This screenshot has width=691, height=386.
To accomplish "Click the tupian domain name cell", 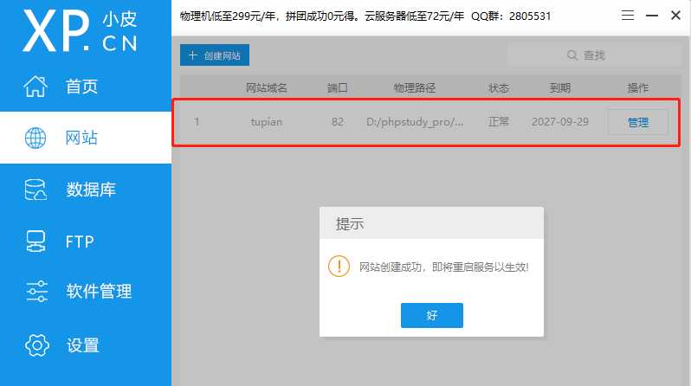I will tap(266, 122).
